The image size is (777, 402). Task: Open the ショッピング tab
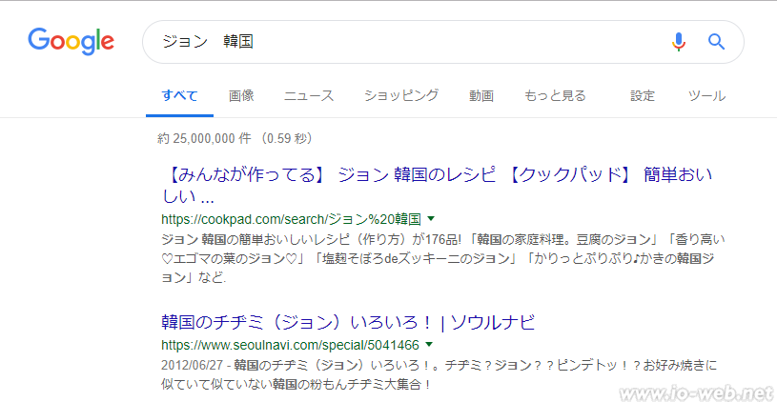pyautogui.click(x=401, y=95)
